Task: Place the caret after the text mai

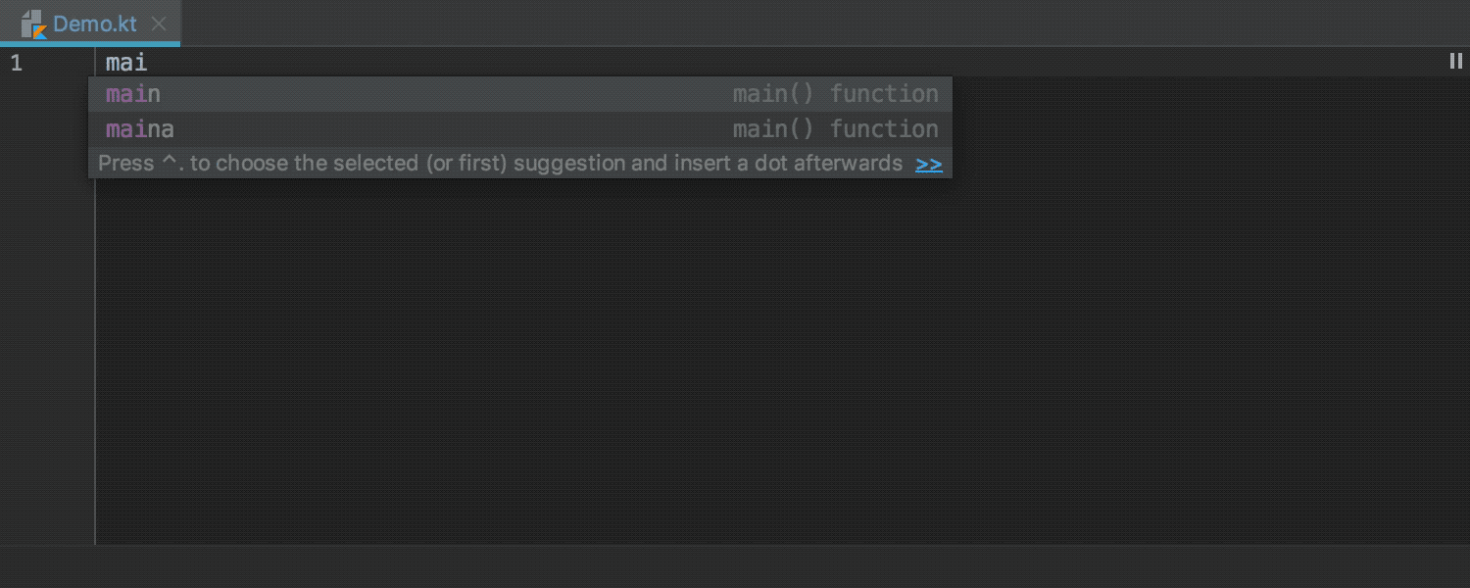Action: coord(149,63)
